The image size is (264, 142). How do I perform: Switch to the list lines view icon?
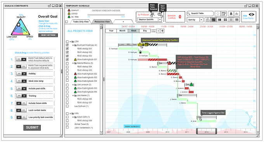coord(231,20)
